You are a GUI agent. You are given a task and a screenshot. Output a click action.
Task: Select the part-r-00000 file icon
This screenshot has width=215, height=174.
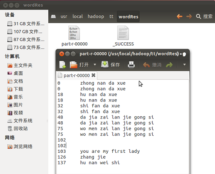click(74, 33)
